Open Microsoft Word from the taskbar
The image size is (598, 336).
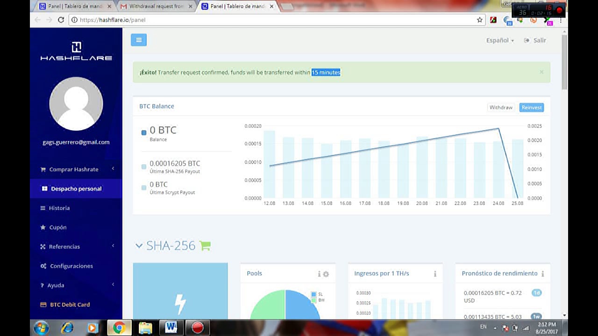[171, 328]
